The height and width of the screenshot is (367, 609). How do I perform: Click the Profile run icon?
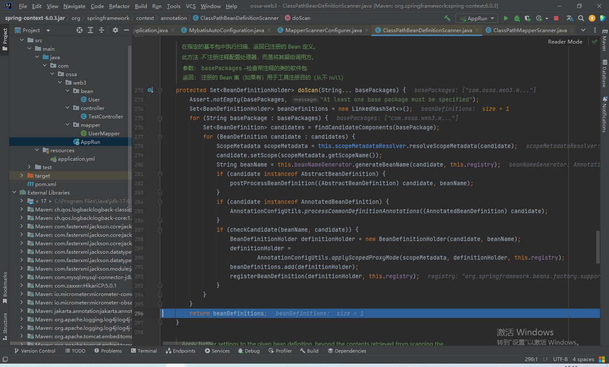(x=539, y=18)
